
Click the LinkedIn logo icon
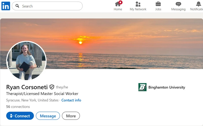6,6
